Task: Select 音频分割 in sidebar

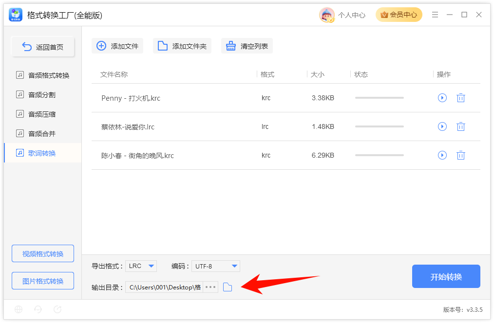Action: click(x=42, y=95)
